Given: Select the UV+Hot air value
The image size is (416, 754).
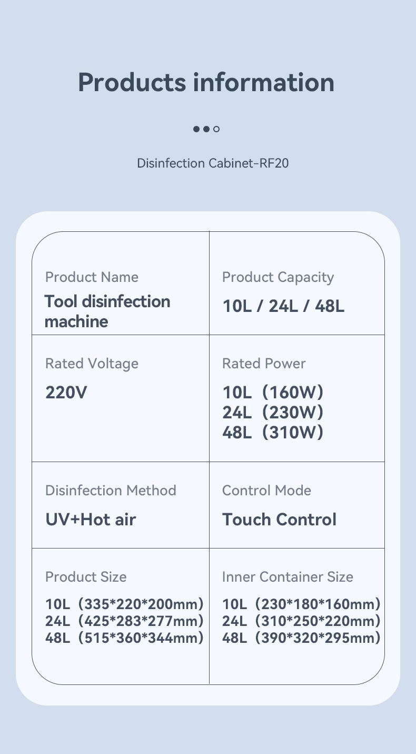Looking at the screenshot, I should (91, 520).
